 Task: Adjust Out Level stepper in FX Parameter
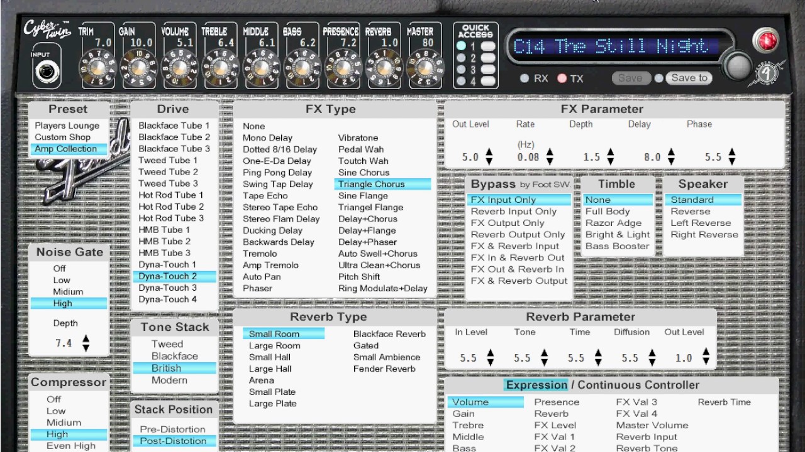pos(489,157)
